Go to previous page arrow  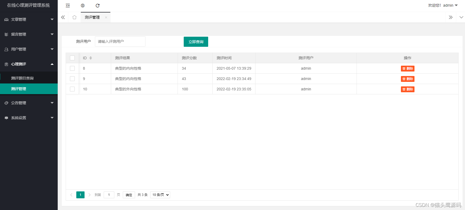click(71, 195)
